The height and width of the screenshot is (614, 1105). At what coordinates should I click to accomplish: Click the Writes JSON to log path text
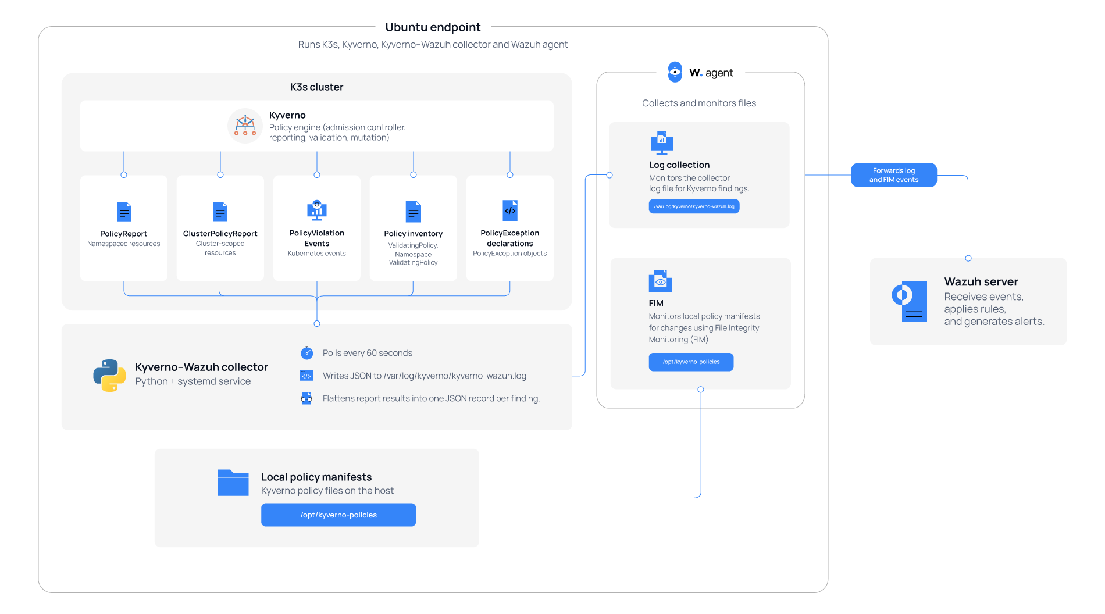point(425,376)
